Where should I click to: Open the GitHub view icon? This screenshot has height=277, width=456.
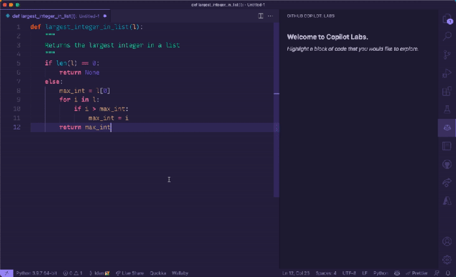point(447,165)
